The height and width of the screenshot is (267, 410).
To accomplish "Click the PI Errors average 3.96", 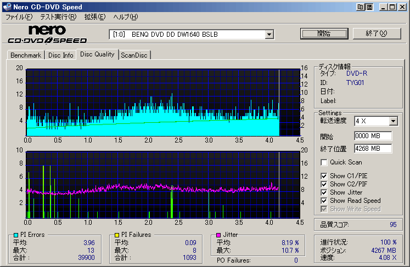I will (x=89, y=243).
